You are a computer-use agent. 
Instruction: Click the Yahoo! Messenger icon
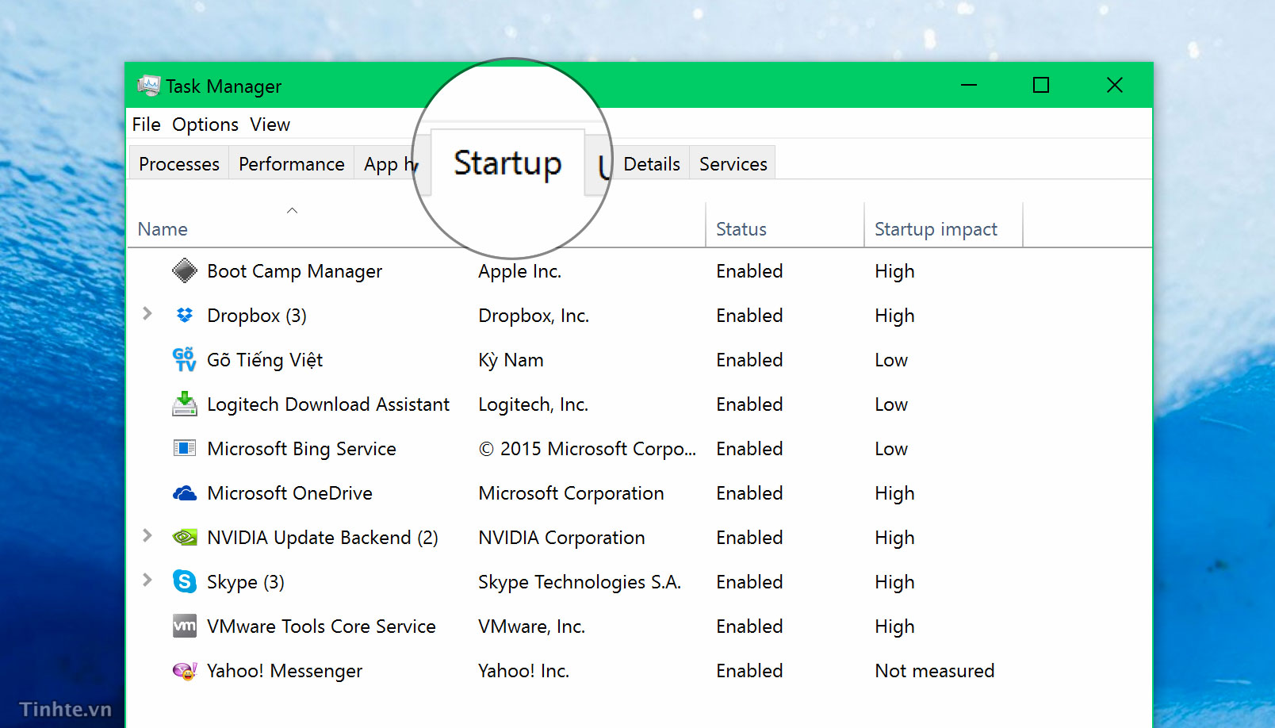pyautogui.click(x=185, y=671)
